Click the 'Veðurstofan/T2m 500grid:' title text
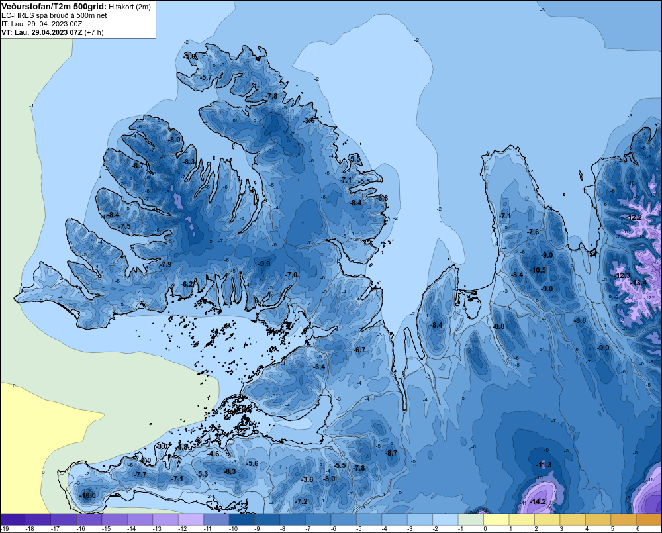This screenshot has height=533, width=662. pos(54,7)
